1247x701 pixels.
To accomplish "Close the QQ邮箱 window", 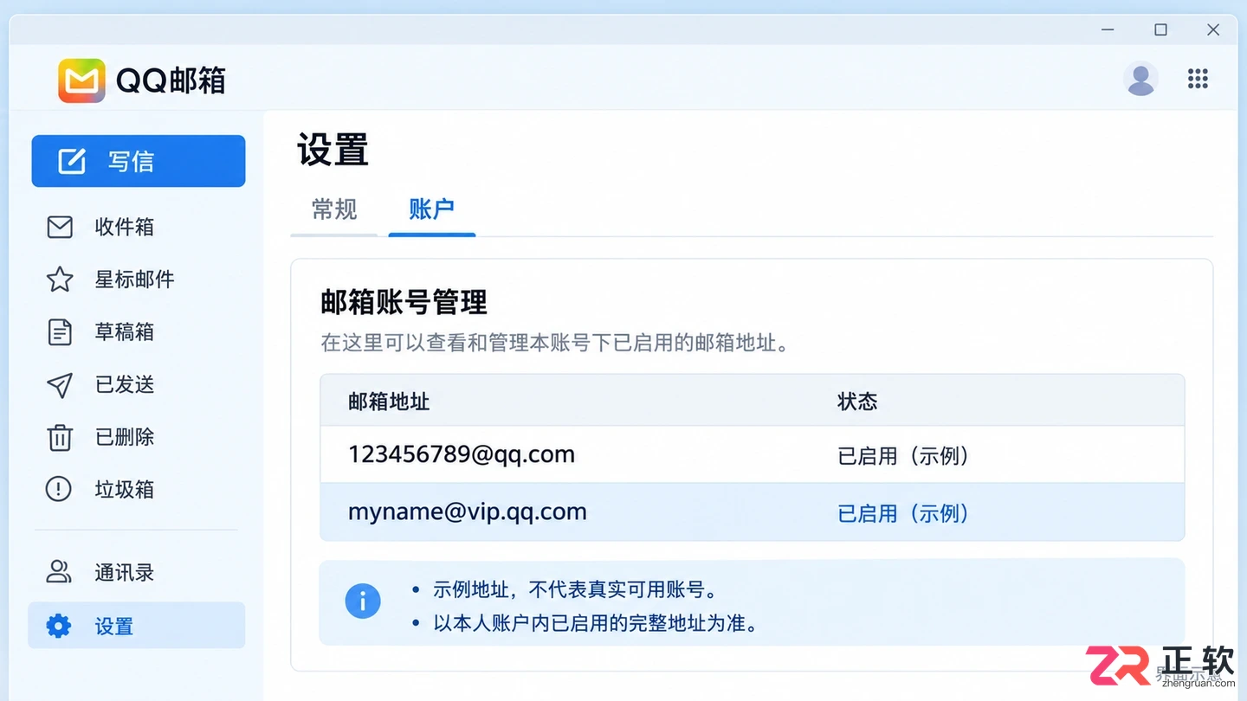I will (1213, 29).
